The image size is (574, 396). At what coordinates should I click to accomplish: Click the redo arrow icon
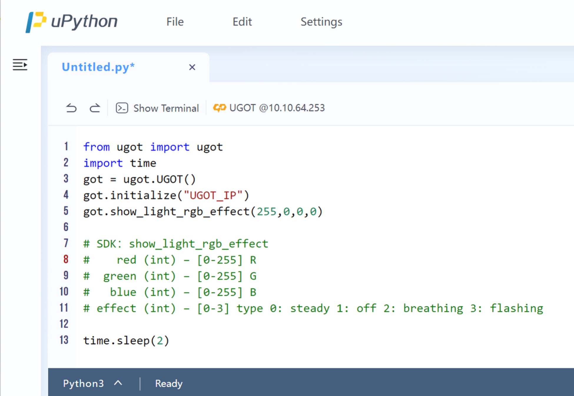click(95, 108)
